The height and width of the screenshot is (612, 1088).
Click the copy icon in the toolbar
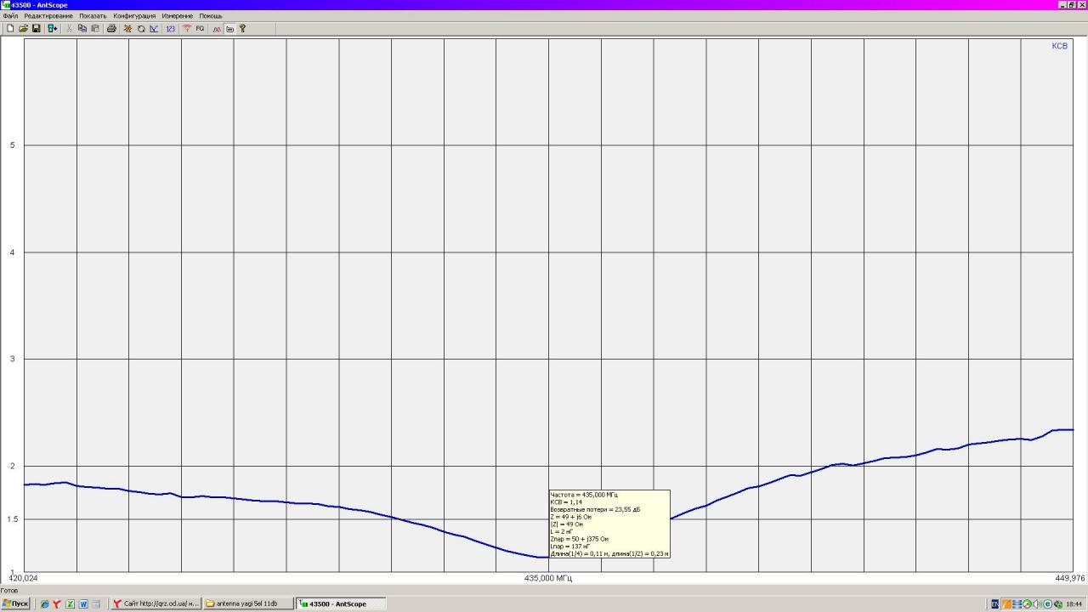click(82, 28)
